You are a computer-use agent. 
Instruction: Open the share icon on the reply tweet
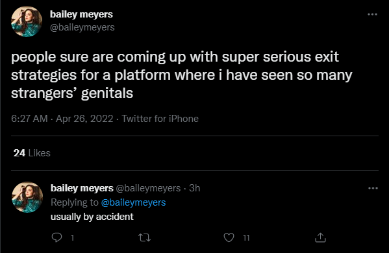pyautogui.click(x=320, y=237)
